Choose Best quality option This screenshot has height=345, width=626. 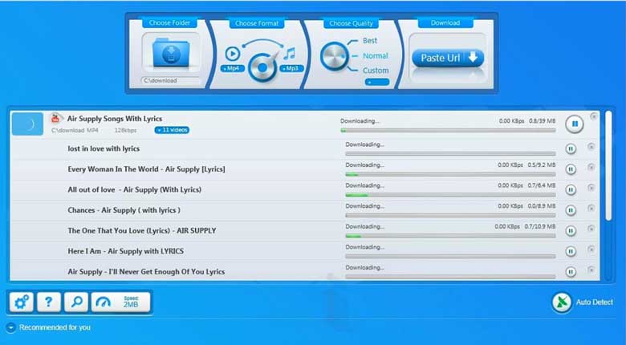(370, 41)
